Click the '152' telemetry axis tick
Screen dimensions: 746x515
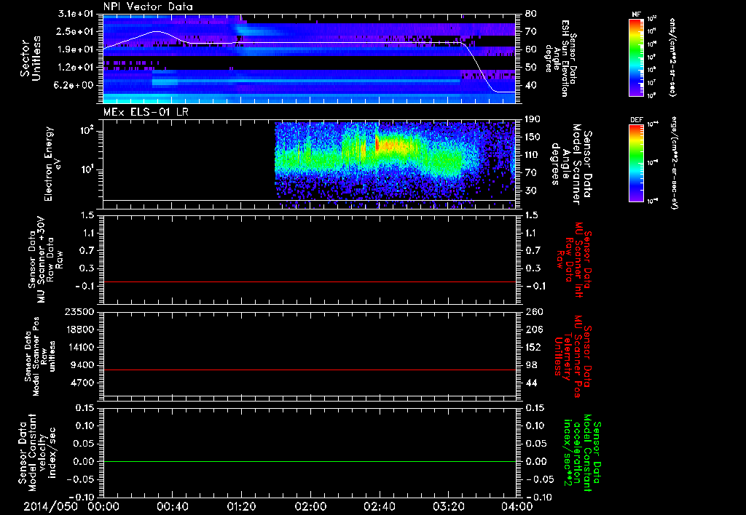[533, 347]
